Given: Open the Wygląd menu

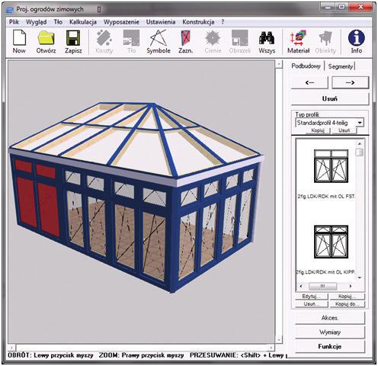Looking at the screenshot, I should pyautogui.click(x=37, y=22).
